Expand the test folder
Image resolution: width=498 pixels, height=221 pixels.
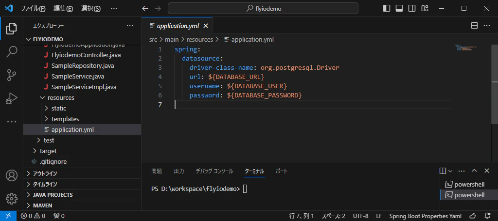(x=83, y=140)
